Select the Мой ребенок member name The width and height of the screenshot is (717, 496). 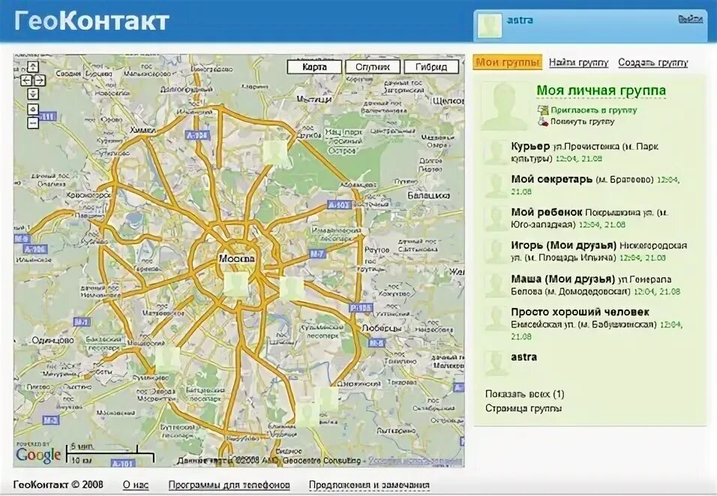pyautogui.click(x=547, y=212)
